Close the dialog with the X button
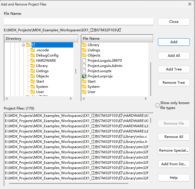 190,4
